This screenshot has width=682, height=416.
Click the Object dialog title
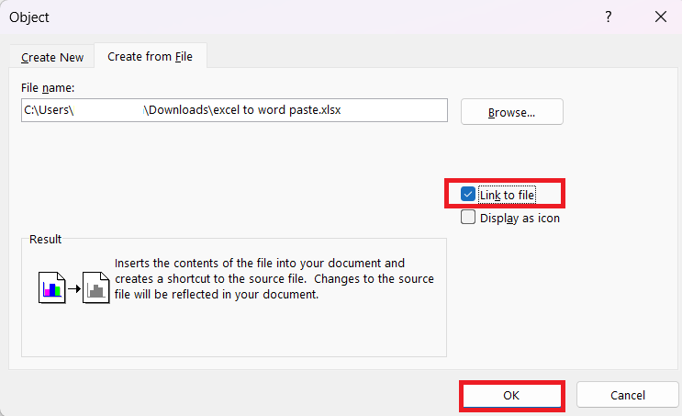point(29,17)
